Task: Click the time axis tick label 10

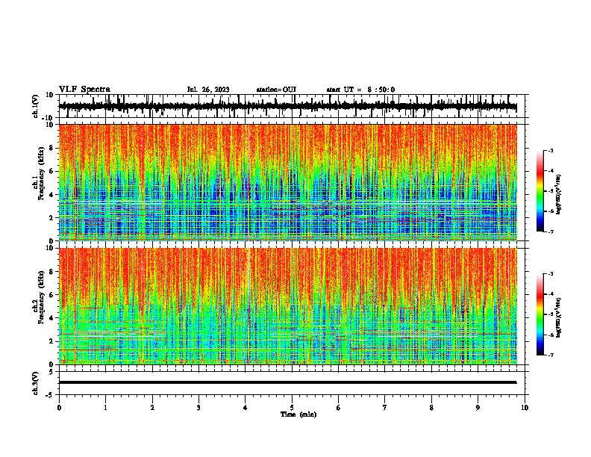Action: [525, 408]
